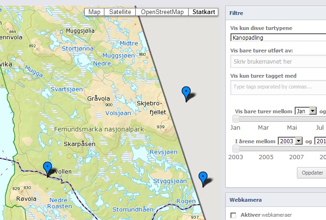Click the blue marker east of Styggsjøen
The height and width of the screenshot is (220, 326).
pyautogui.click(x=203, y=178)
